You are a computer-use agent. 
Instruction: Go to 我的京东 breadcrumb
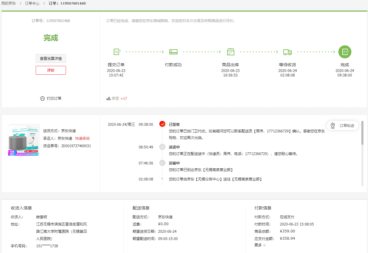click(8, 3)
